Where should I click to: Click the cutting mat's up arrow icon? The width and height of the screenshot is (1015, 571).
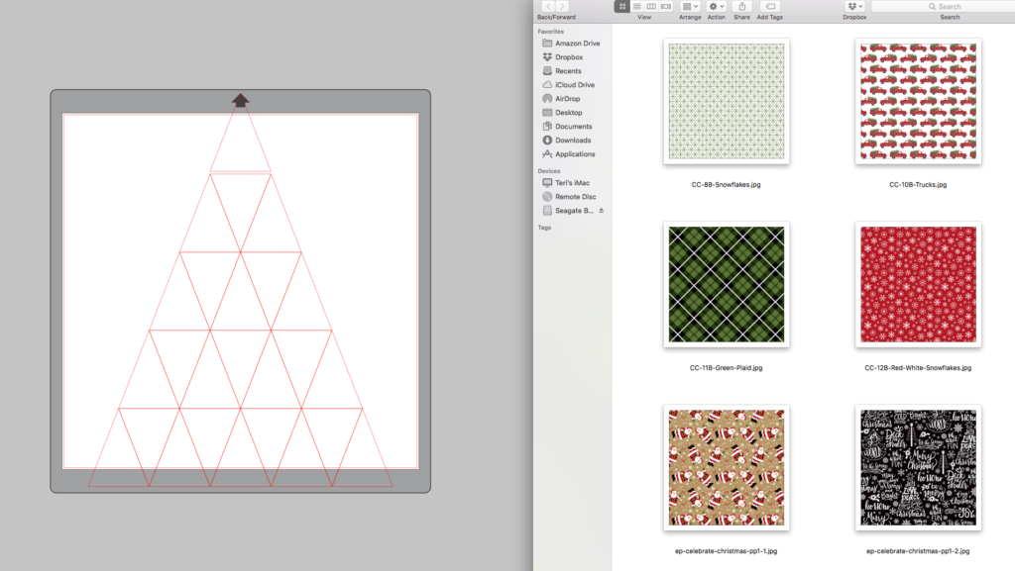click(241, 99)
